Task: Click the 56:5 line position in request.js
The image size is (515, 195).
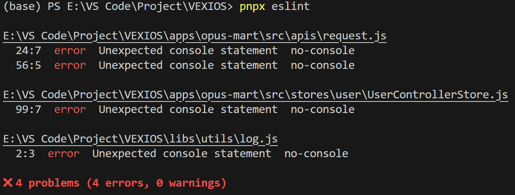Action: click(28, 65)
